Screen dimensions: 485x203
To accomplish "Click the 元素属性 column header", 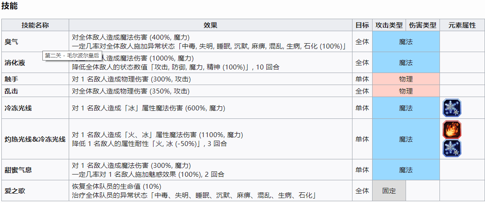I will click(462, 25).
